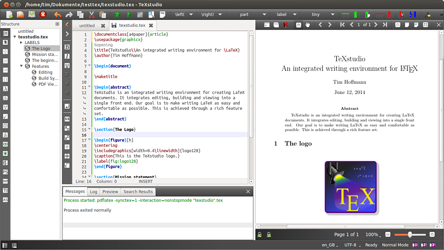Toggle underline formatting in editor sidebar
The width and height of the screenshot is (444, 250).
(67, 66)
